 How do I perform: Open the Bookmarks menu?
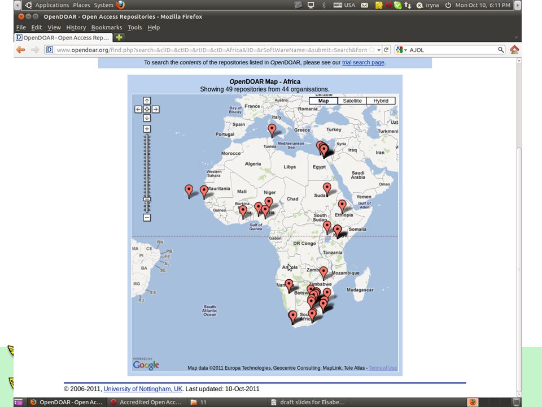tap(107, 27)
